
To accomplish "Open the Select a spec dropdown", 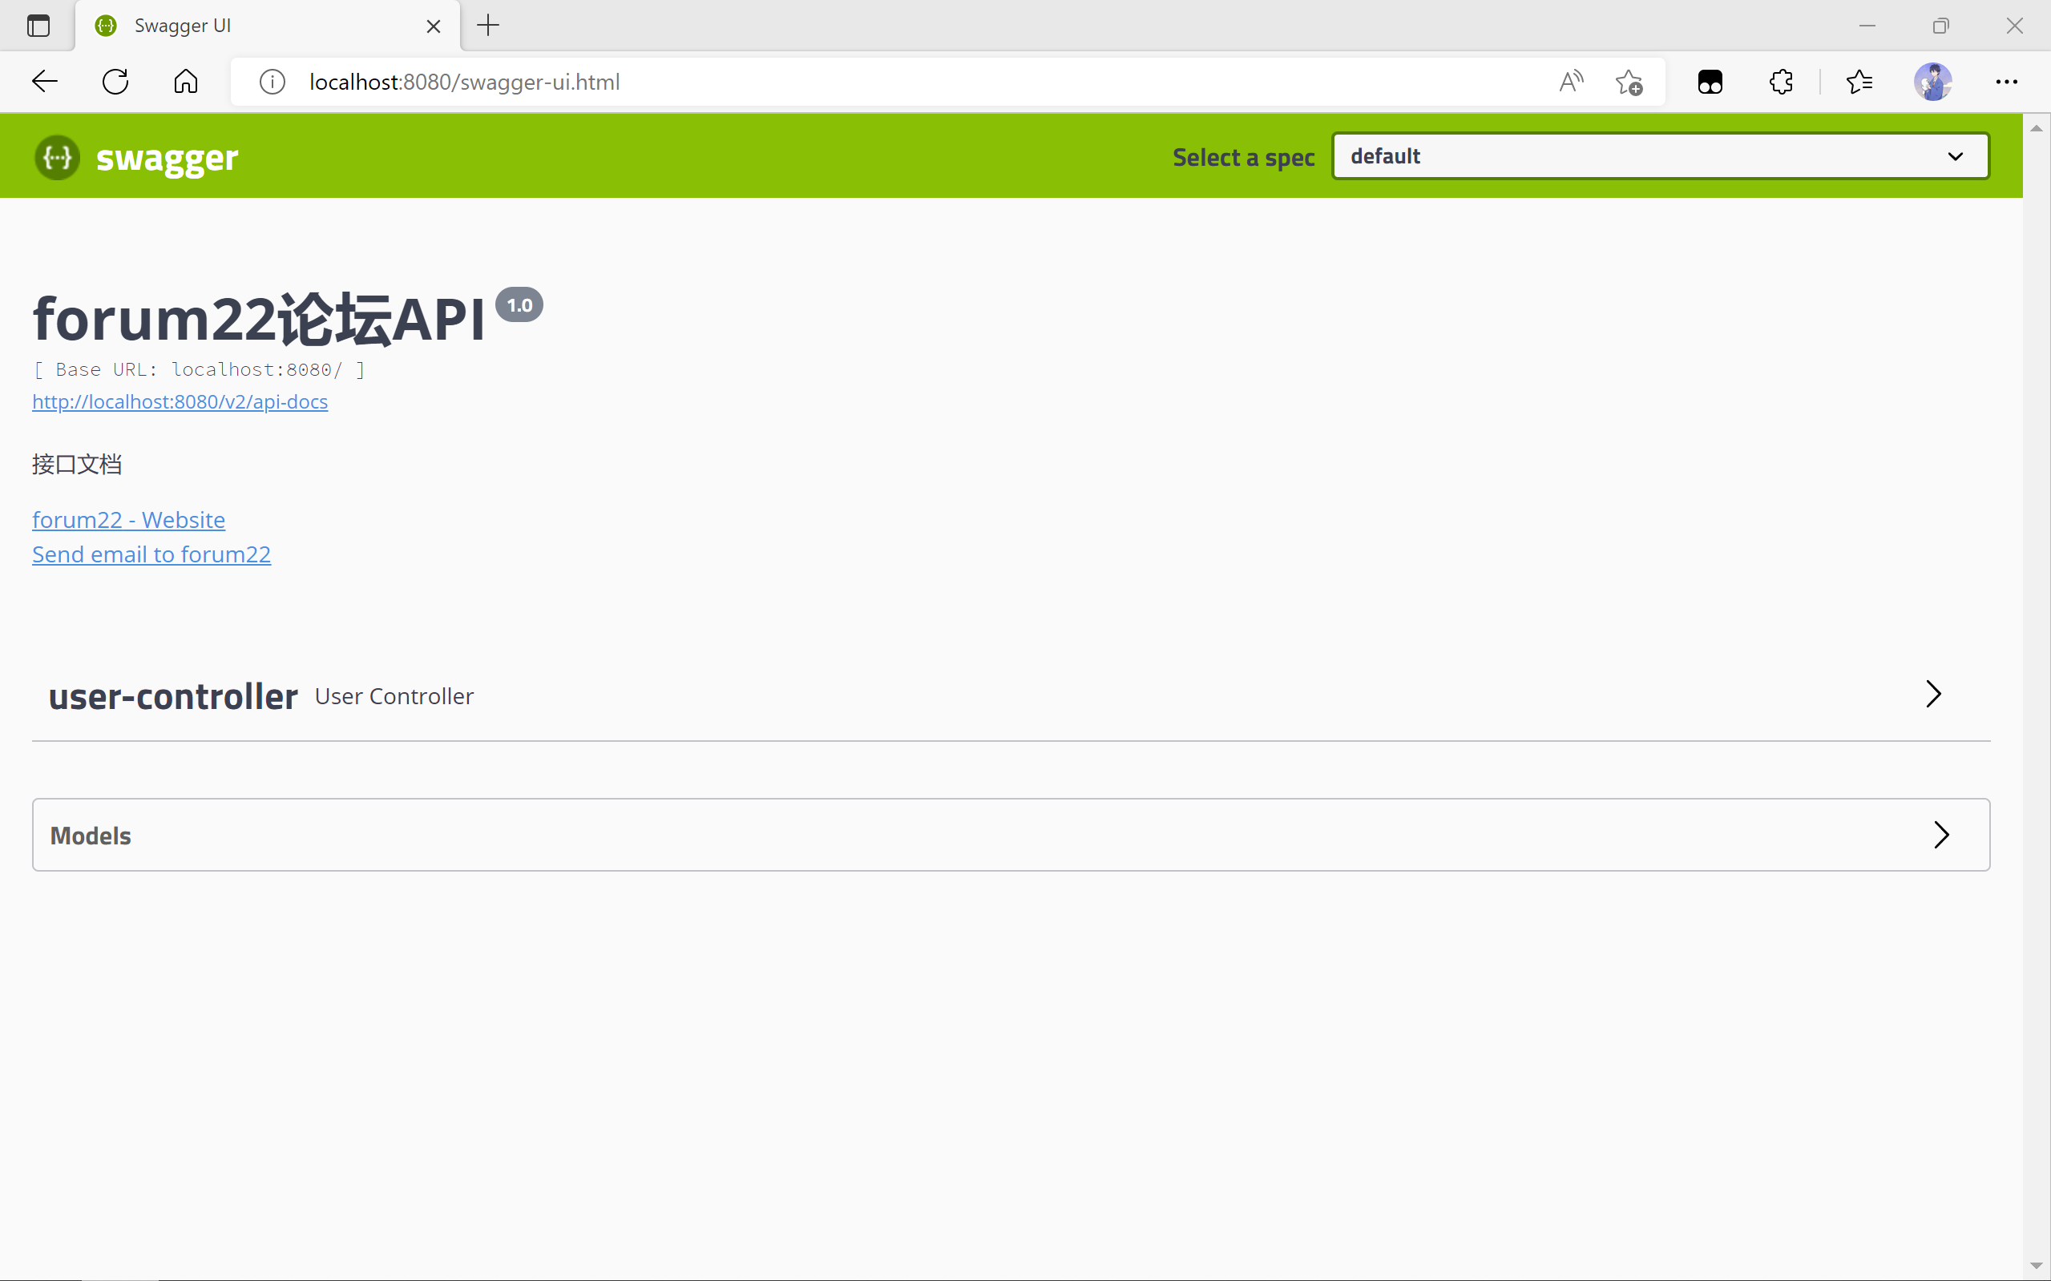I will tap(1659, 157).
